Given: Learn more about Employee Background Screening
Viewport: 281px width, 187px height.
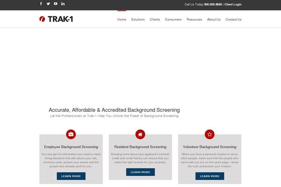Looking at the screenshot, I should click(x=71, y=176).
